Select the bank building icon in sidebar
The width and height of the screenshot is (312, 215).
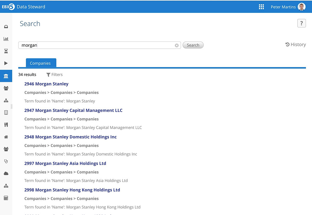(6, 76)
